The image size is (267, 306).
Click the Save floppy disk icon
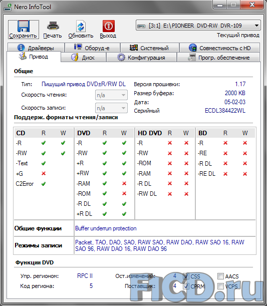24,26
